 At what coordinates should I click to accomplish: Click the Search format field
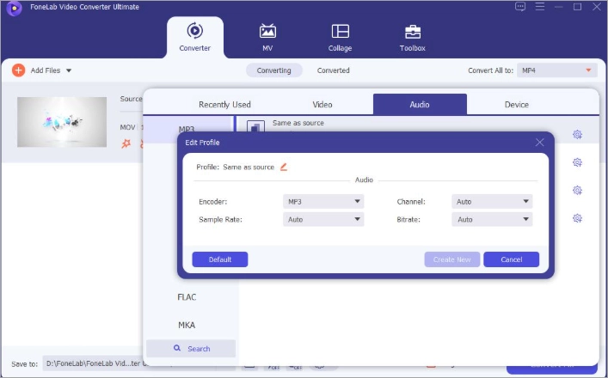coord(191,349)
